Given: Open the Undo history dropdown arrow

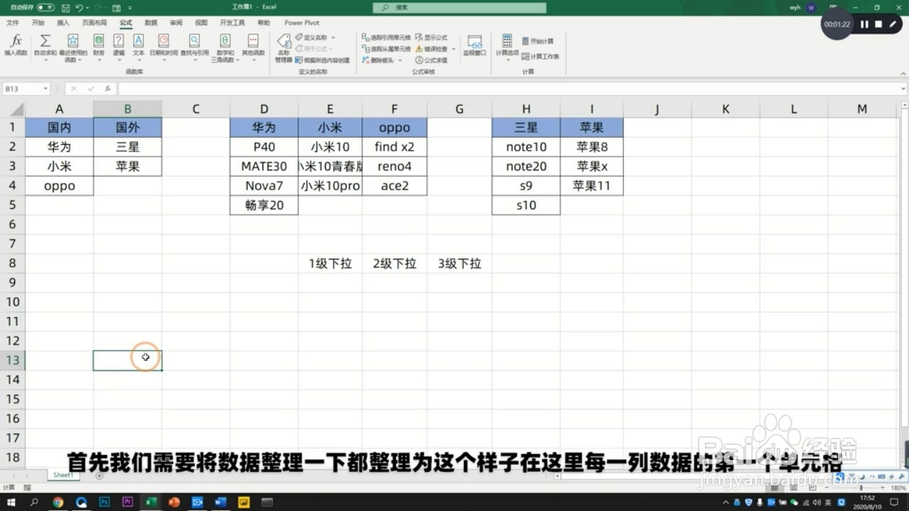Looking at the screenshot, I should [86, 7].
